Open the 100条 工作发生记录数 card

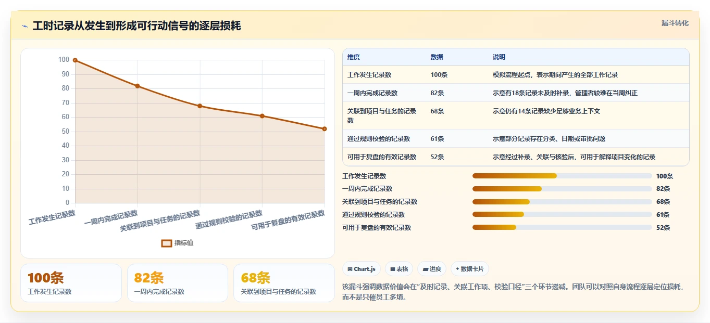point(71,283)
